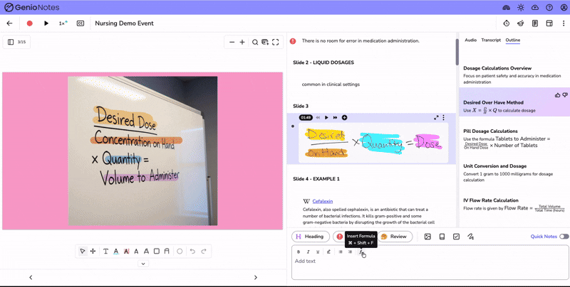Go to next slide arrow
Viewport: 570px width, 287px height.
pyautogui.click(x=256, y=277)
